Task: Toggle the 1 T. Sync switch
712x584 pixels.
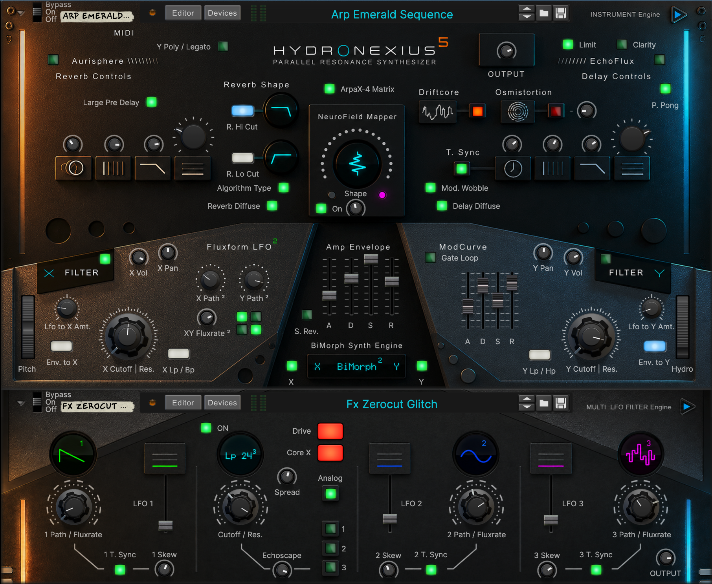Action: pos(120,569)
